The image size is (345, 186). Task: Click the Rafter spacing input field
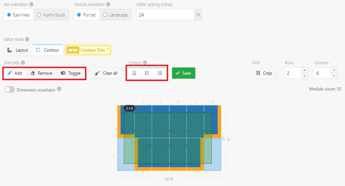[x=165, y=15]
